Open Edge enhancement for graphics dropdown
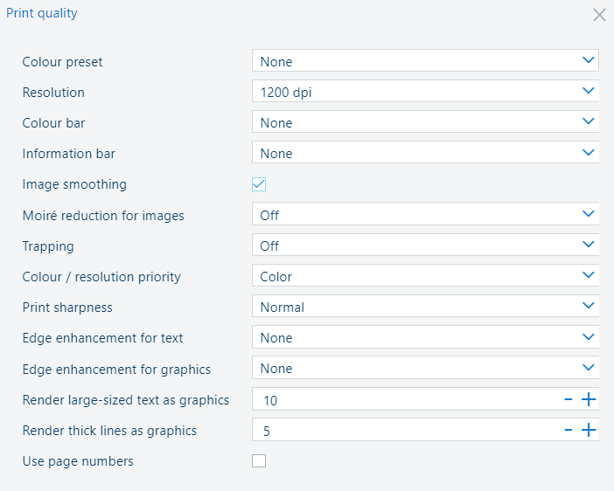Screen dimensions: 614x491 (425, 367)
